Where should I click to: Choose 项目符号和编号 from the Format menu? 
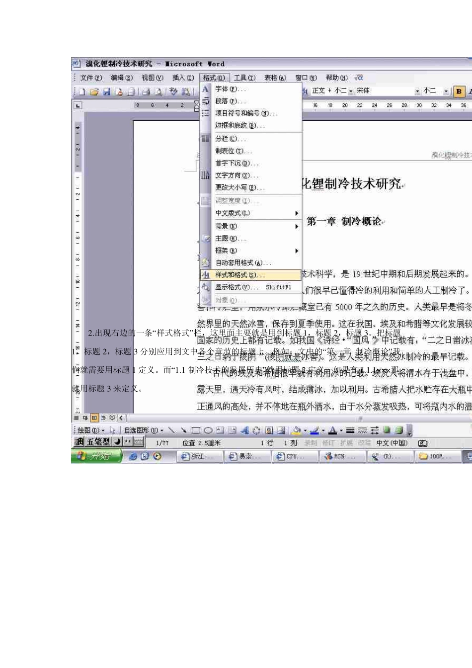point(251,114)
